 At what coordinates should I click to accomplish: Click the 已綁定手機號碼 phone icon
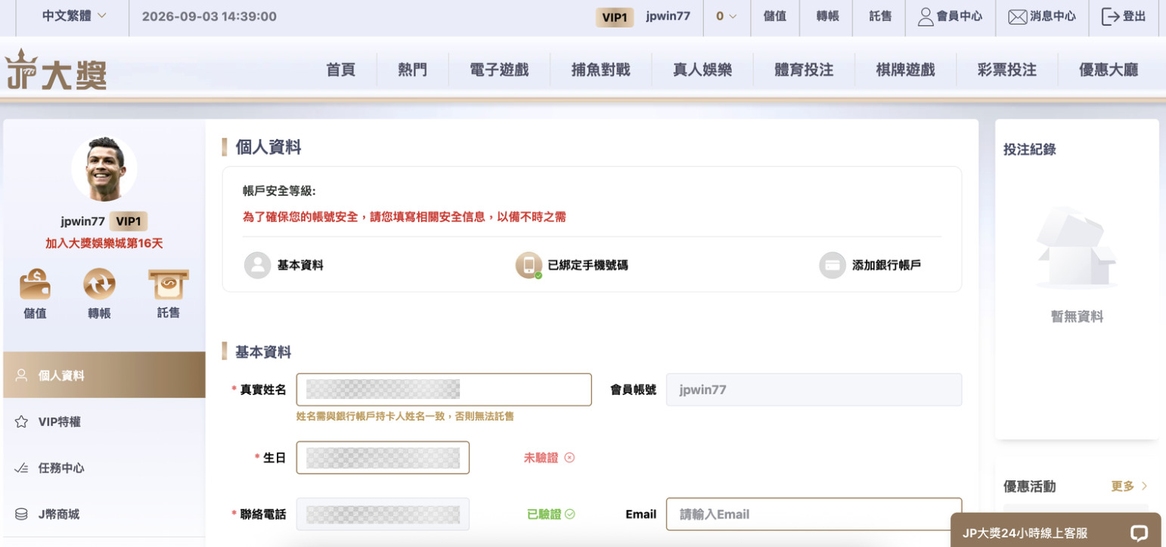[529, 265]
